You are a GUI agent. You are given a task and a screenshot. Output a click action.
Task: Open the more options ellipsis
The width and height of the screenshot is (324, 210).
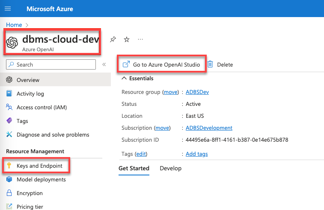140,39
